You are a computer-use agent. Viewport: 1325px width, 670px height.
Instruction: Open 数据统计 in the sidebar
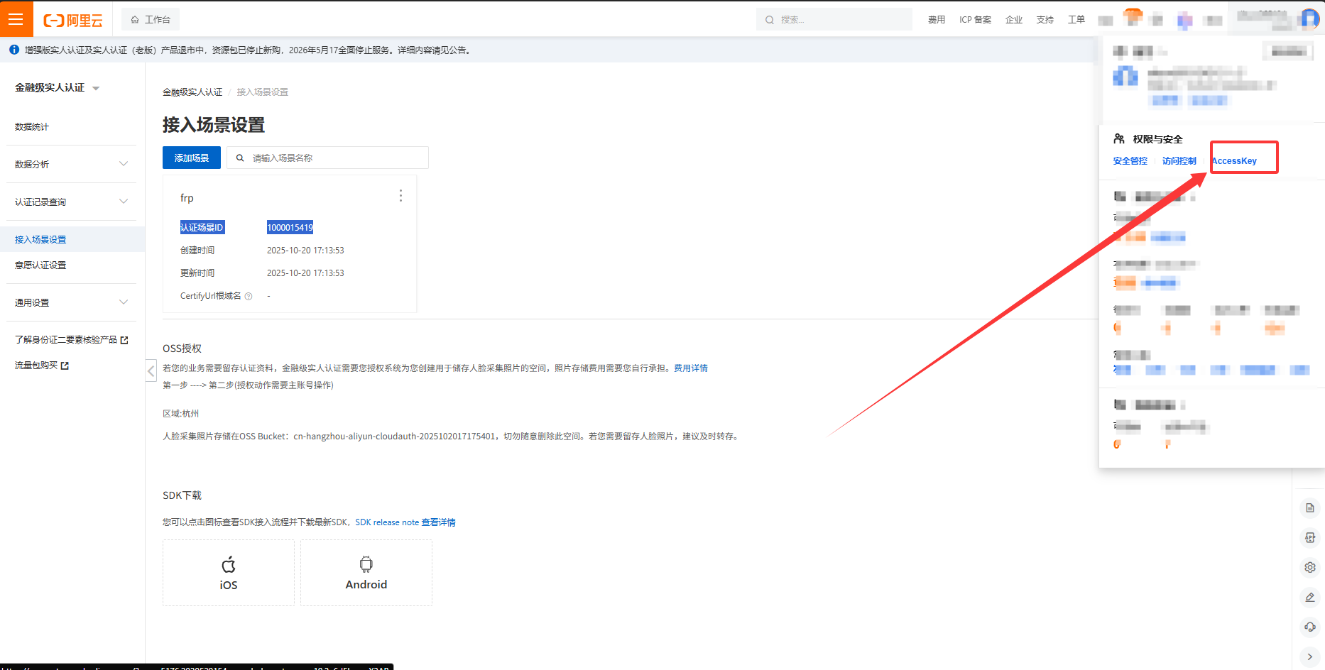(32, 126)
